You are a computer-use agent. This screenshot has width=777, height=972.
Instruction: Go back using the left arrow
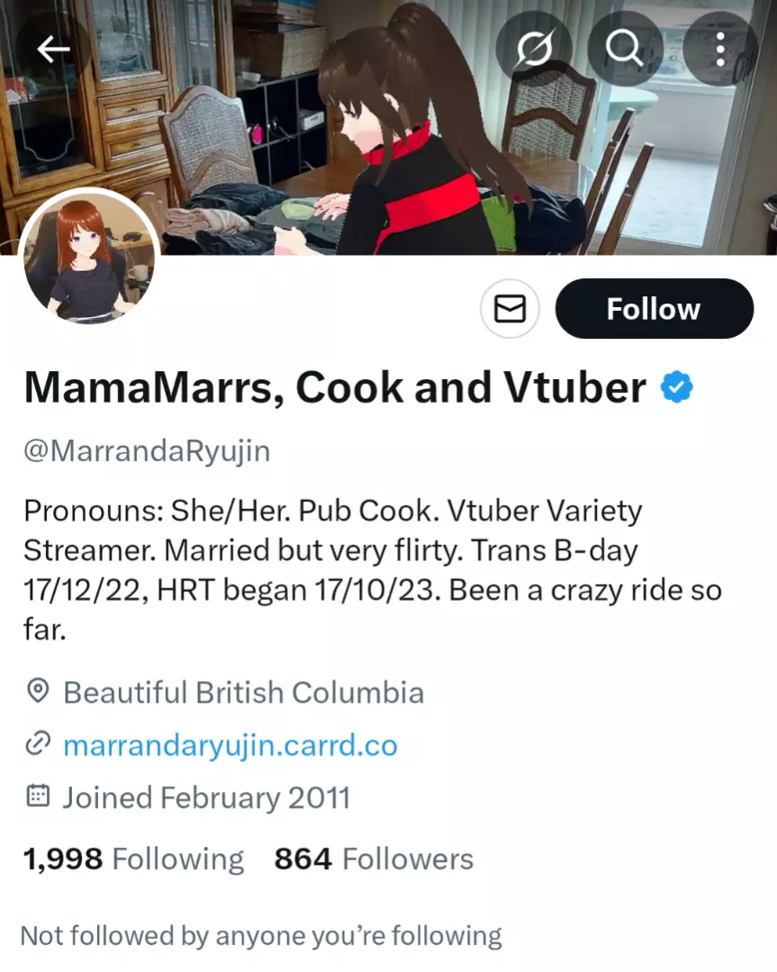pos(53,50)
